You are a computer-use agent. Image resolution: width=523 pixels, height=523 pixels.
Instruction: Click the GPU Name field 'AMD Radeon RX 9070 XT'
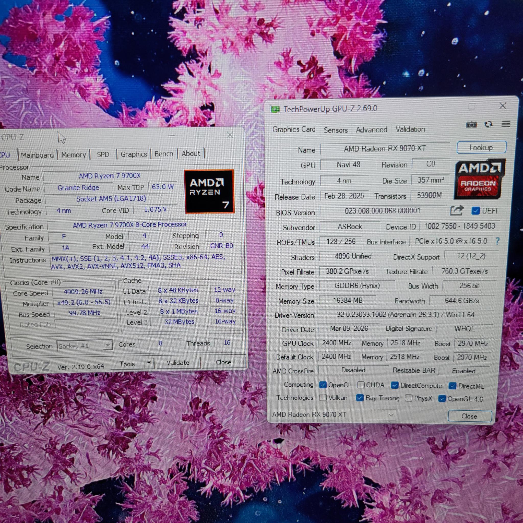click(385, 148)
